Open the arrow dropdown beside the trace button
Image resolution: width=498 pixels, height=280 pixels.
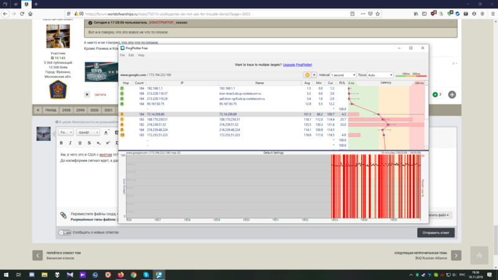tap(314, 75)
